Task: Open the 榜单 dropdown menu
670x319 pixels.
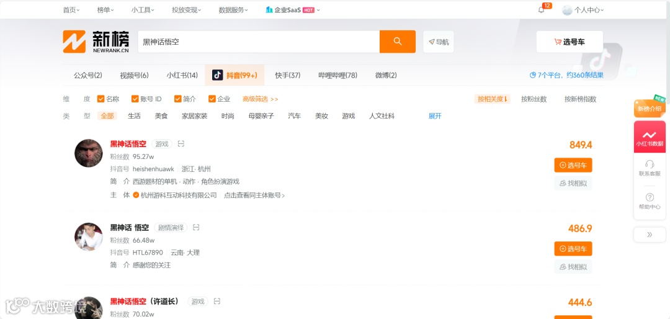Action: (105, 10)
